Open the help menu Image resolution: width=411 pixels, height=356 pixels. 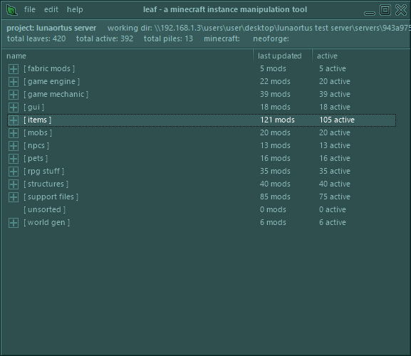[75, 10]
